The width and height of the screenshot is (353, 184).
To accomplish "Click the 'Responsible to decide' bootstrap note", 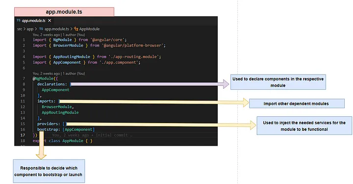I will (x=49, y=171).
